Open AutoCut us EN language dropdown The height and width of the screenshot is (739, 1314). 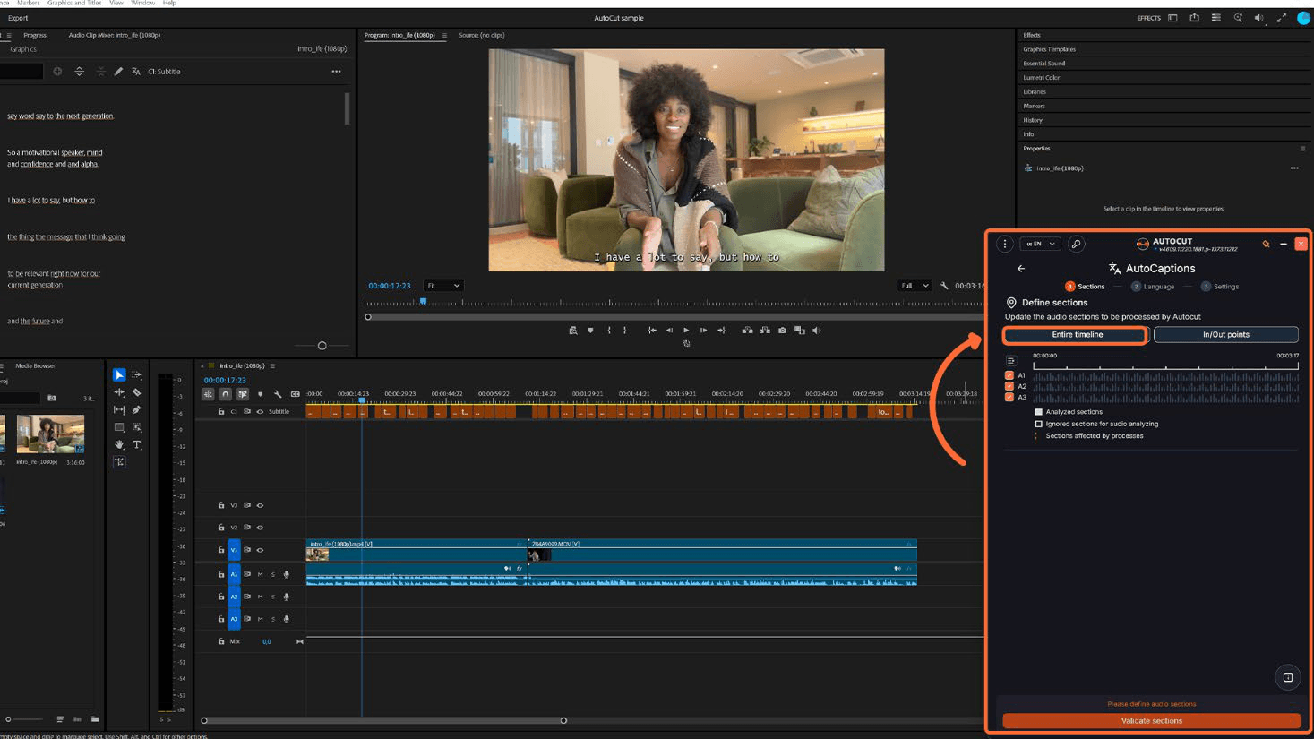(1040, 244)
